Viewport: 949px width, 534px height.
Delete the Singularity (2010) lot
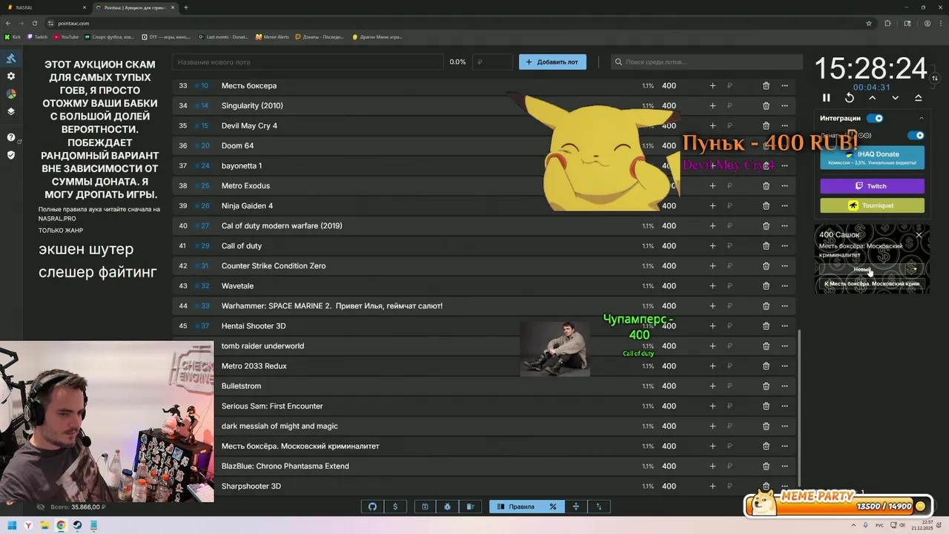pos(766,105)
